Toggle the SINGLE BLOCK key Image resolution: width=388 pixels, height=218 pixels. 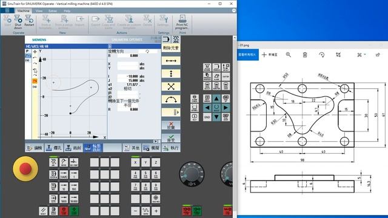click(53, 211)
